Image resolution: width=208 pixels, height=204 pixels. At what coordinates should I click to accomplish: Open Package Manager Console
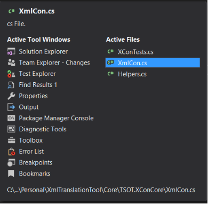pos(56,118)
